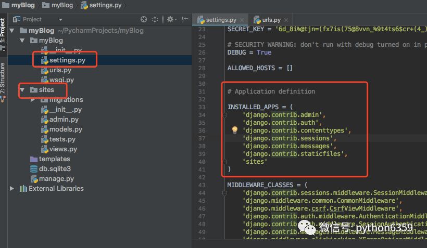
Task: Expand External Libraries node
Action: point(12,188)
